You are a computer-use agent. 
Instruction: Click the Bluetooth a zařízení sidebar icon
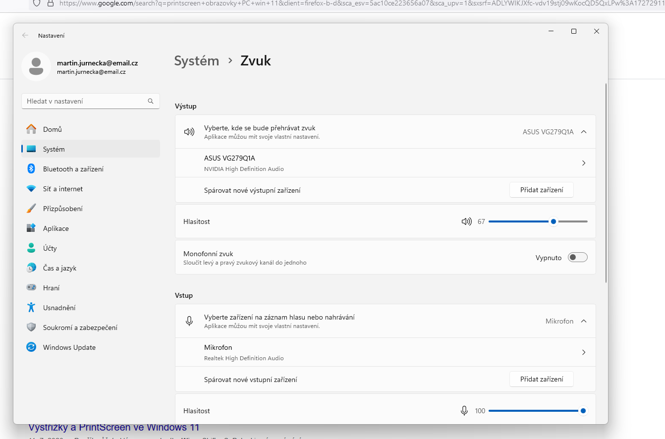coord(31,169)
